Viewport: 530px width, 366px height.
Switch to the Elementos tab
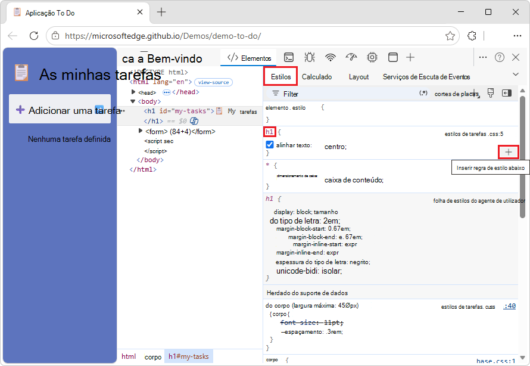click(x=249, y=58)
